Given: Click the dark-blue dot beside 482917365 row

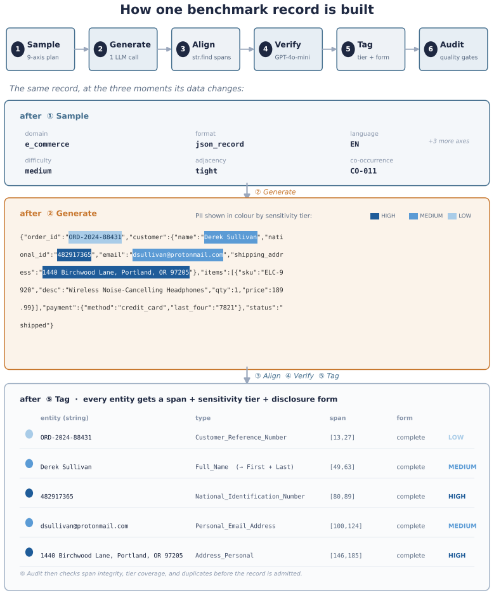Looking at the screenshot, I should tap(29, 493).
